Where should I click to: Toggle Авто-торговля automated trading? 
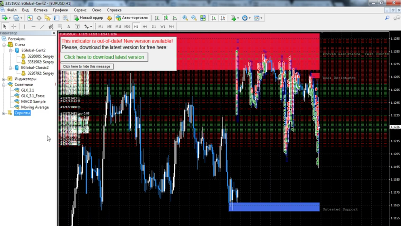(x=132, y=18)
